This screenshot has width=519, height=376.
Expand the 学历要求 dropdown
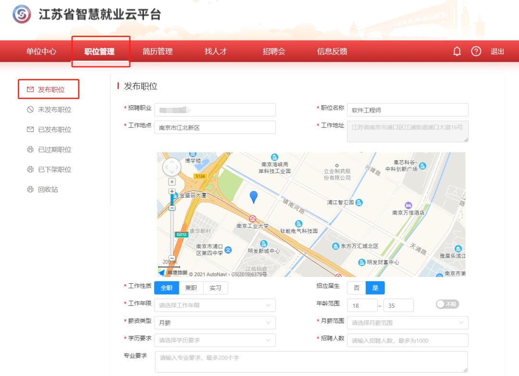[215, 340]
